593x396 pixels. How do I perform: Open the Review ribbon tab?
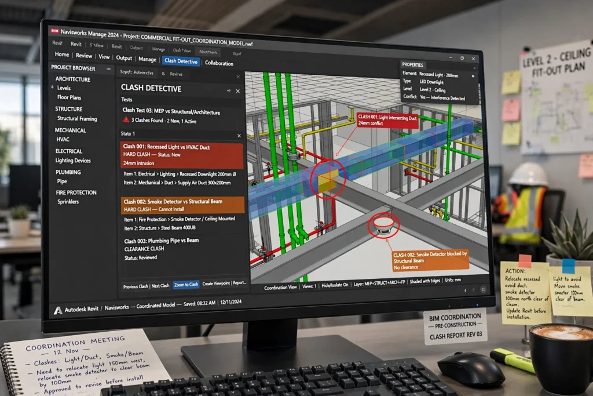pyautogui.click(x=84, y=56)
